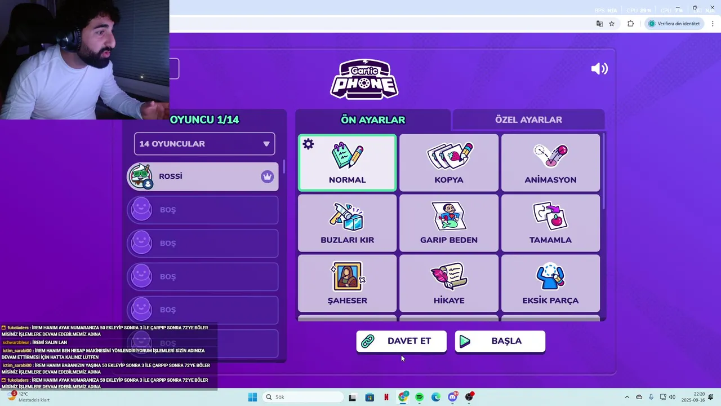This screenshot has height=406, width=721.
Task: Choose the Eksik Parça mode
Action: pos(550,284)
